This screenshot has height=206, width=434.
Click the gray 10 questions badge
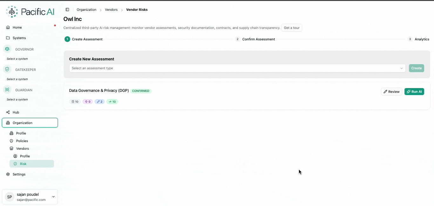pos(75,102)
